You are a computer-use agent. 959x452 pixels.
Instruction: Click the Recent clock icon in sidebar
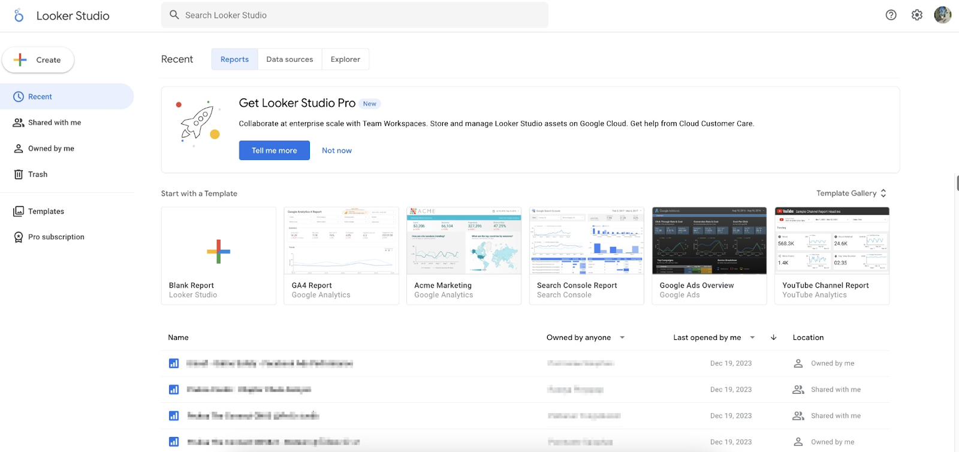pos(19,97)
